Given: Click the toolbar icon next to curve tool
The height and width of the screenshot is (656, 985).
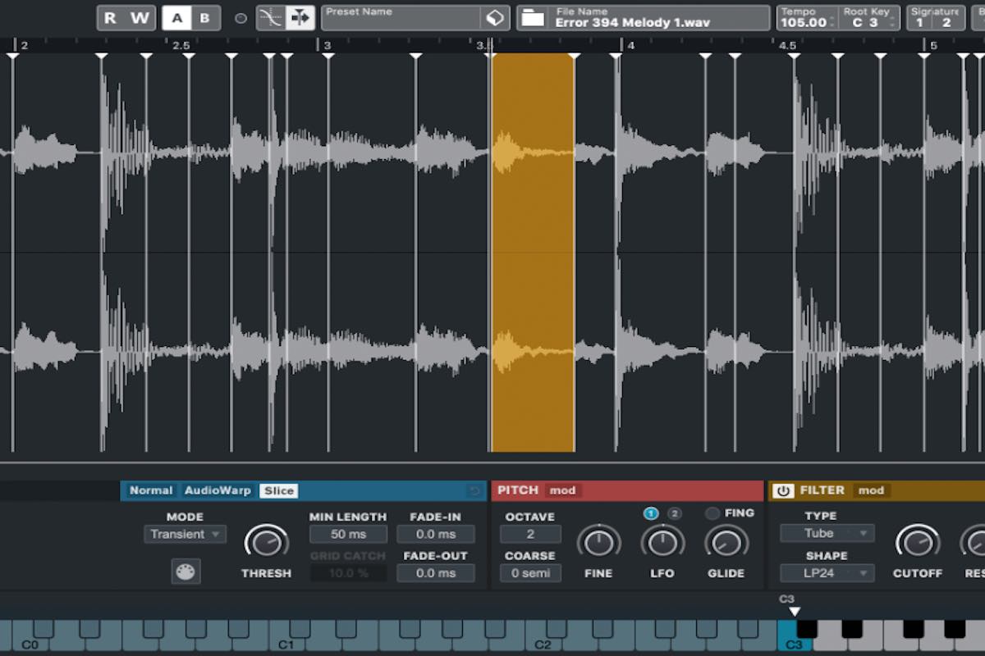Looking at the screenshot, I should click(x=300, y=18).
